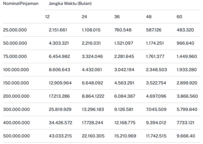Select the Jangka Waktu (Bulan) header
The height and width of the screenshot is (144, 203).
pos(70,3)
